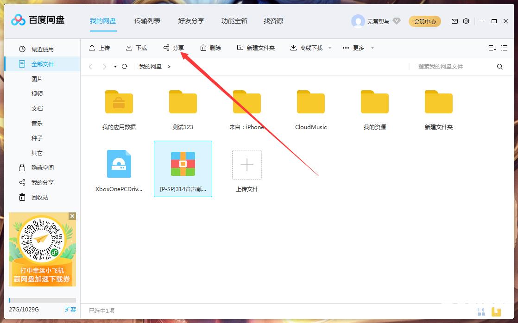Select 视频 category in sidebar
The image size is (518, 323).
pyautogui.click(x=37, y=93)
